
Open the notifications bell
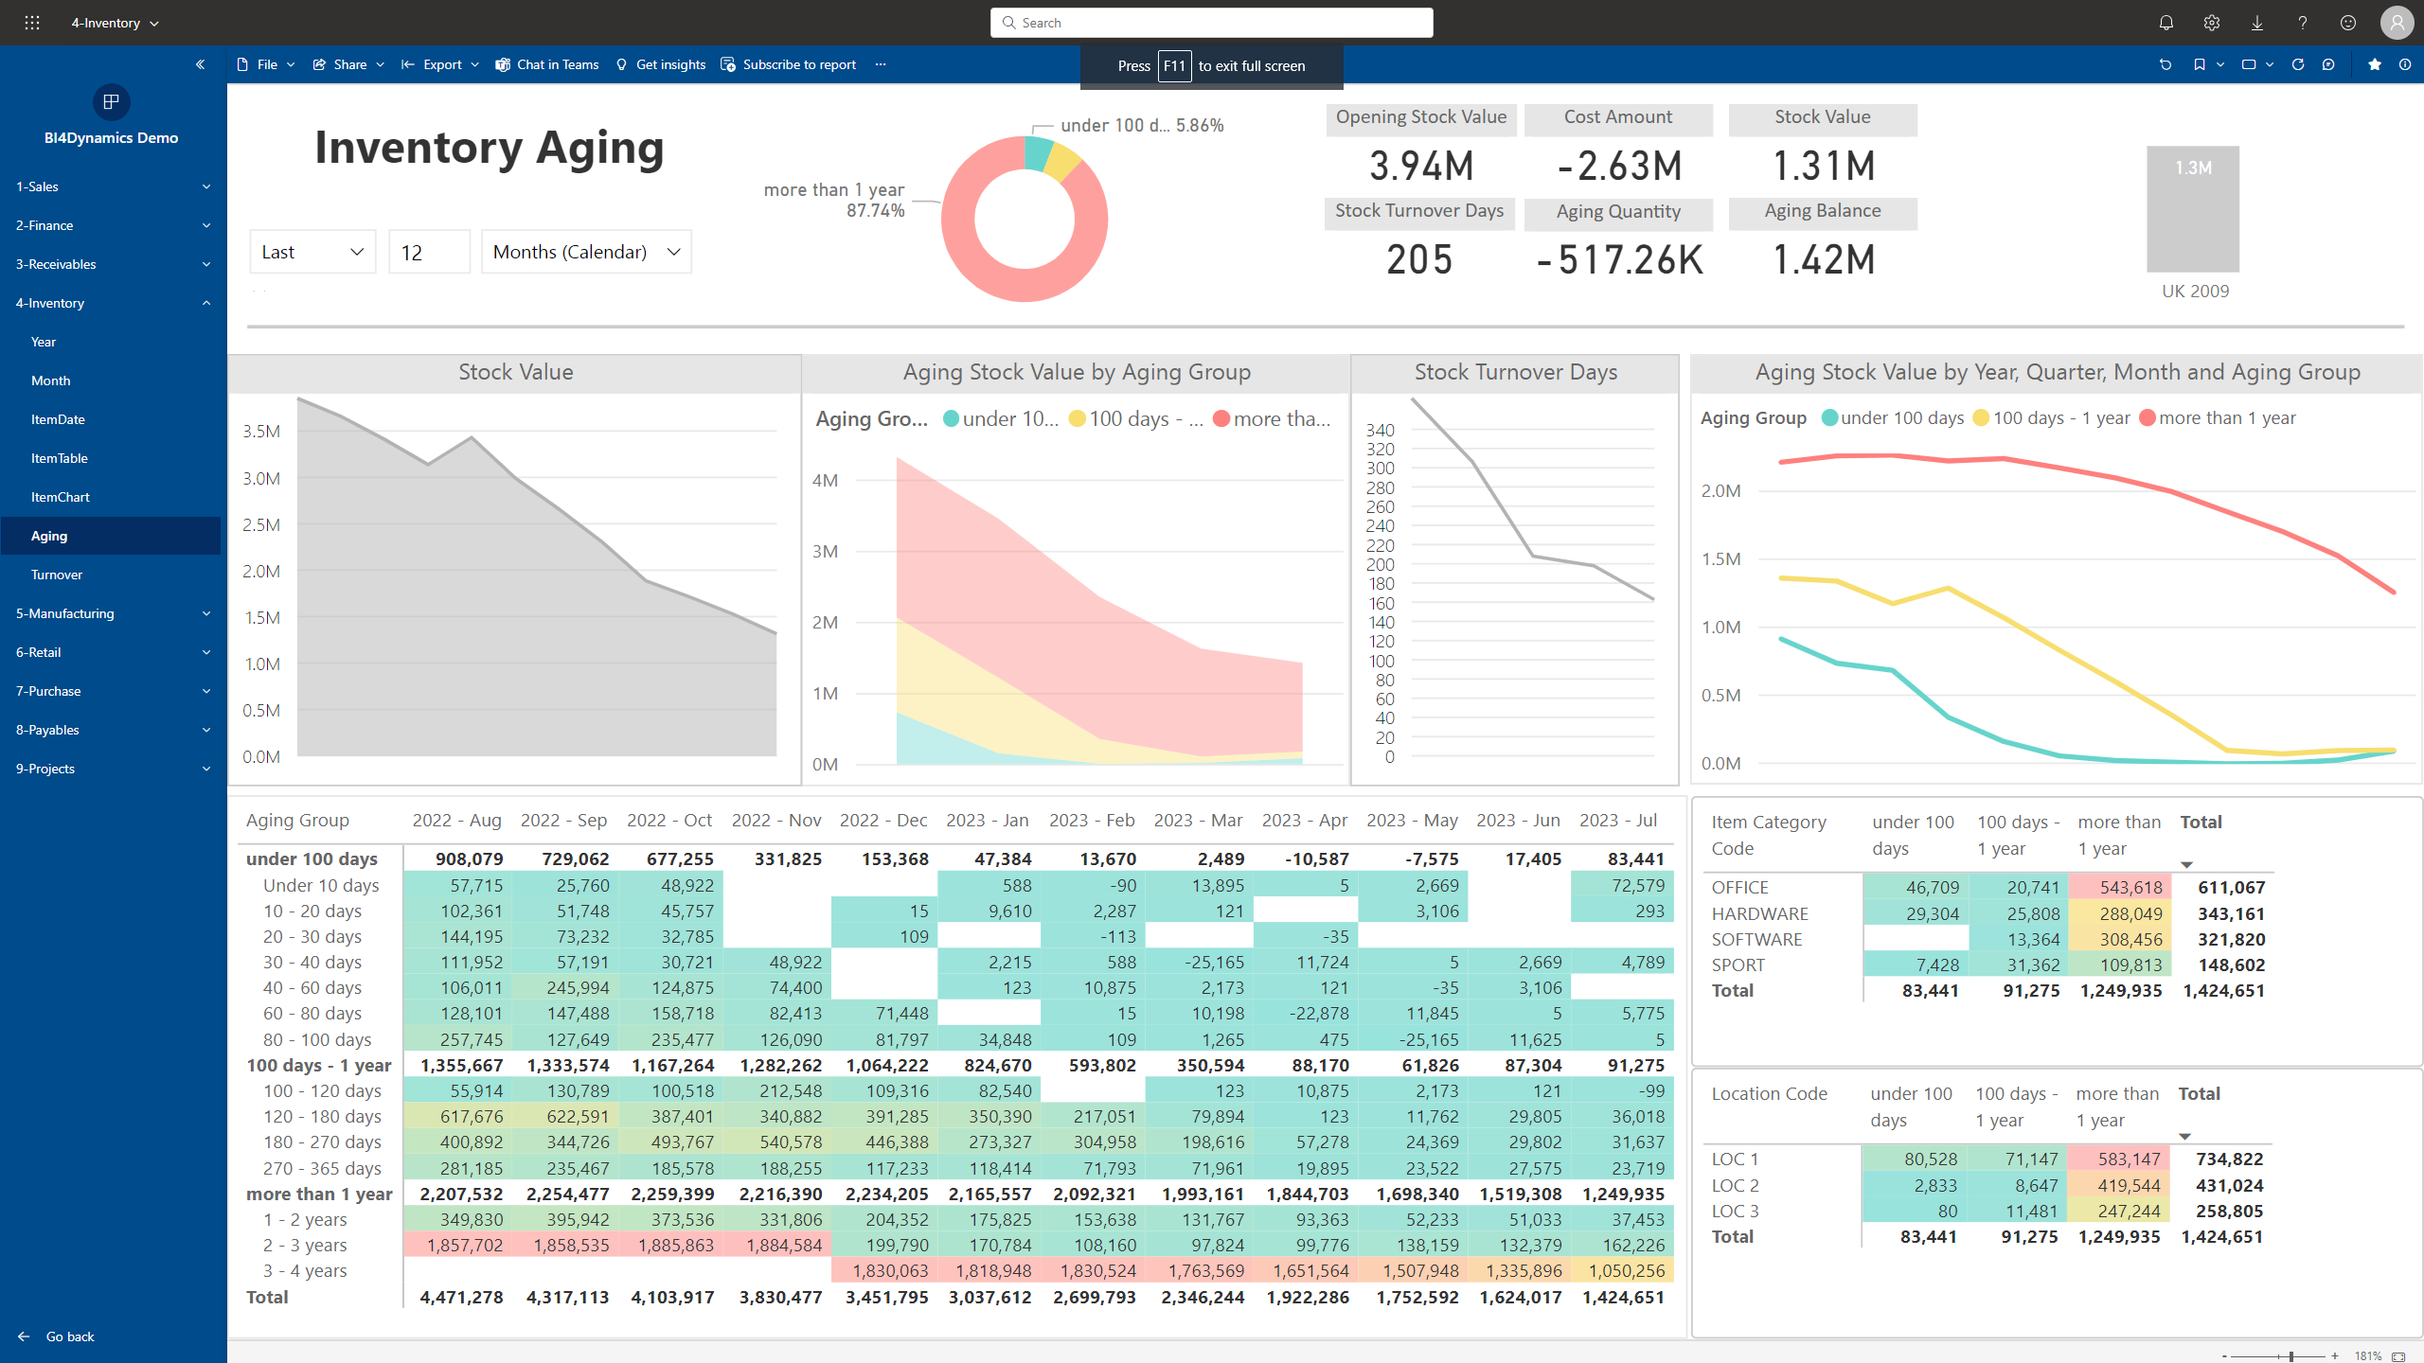[2166, 23]
